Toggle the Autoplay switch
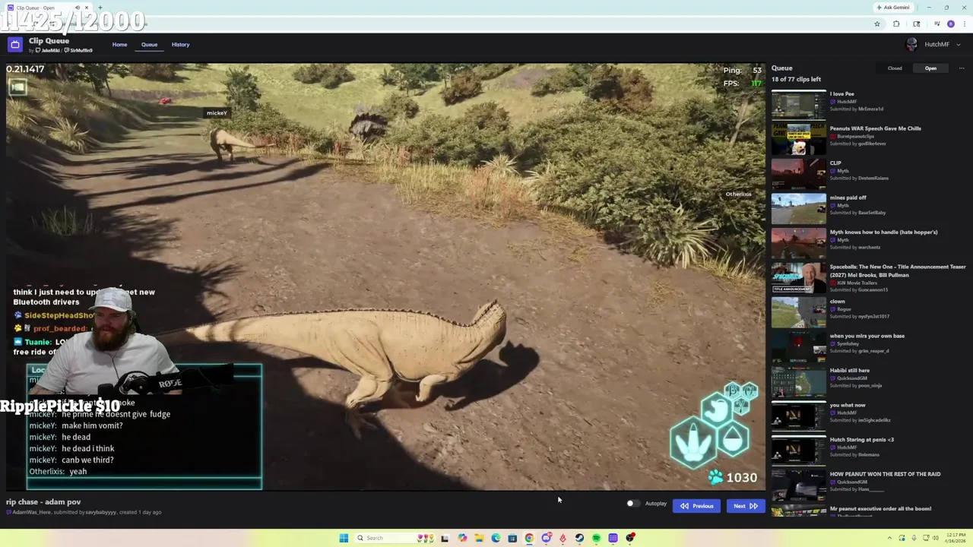Viewport: 973px width, 547px height. point(632,504)
